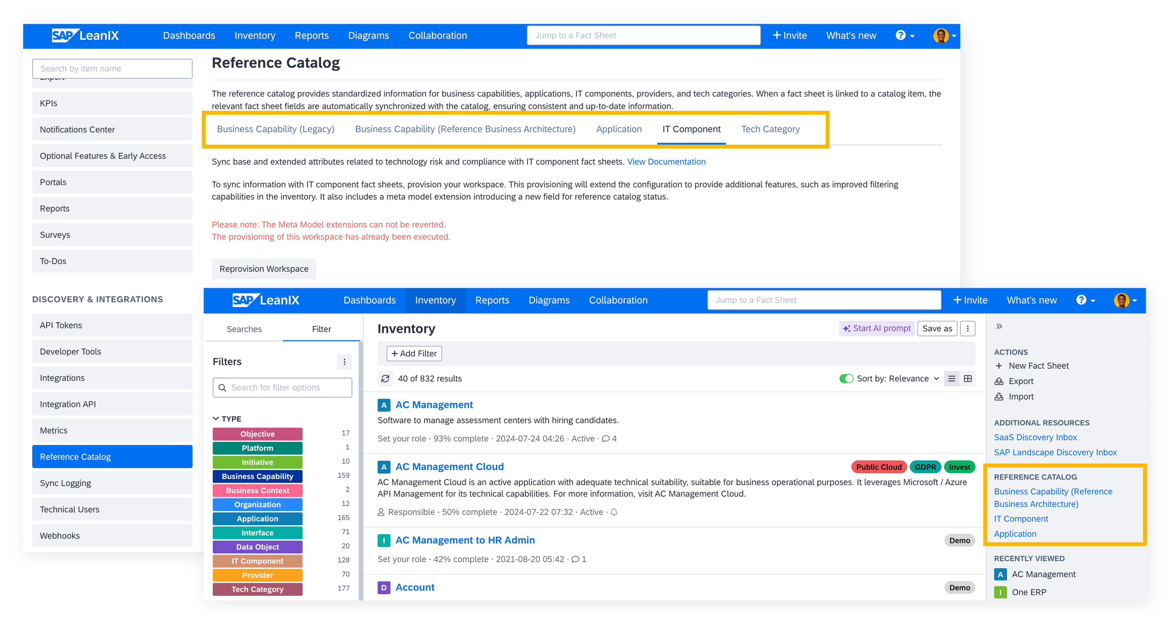Click the Export icon in Actions
Screen dimensions: 1175x630
click(999, 381)
